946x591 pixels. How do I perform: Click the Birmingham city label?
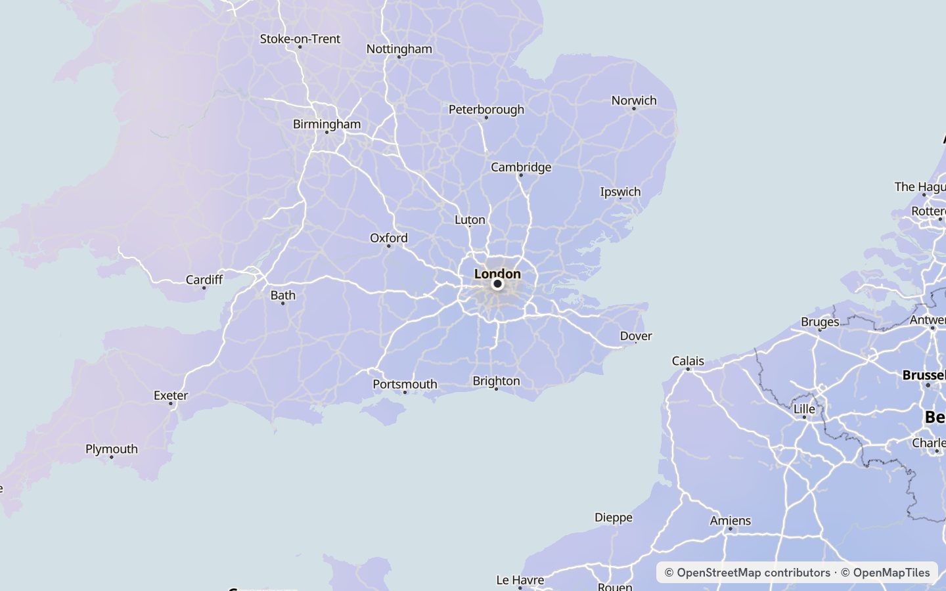coord(327,124)
